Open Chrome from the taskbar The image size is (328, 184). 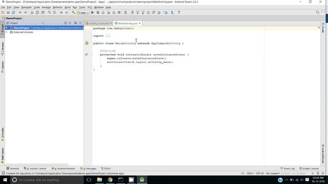(110, 179)
